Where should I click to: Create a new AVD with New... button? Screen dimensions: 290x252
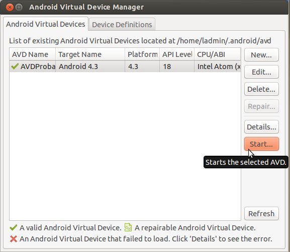[261, 55]
